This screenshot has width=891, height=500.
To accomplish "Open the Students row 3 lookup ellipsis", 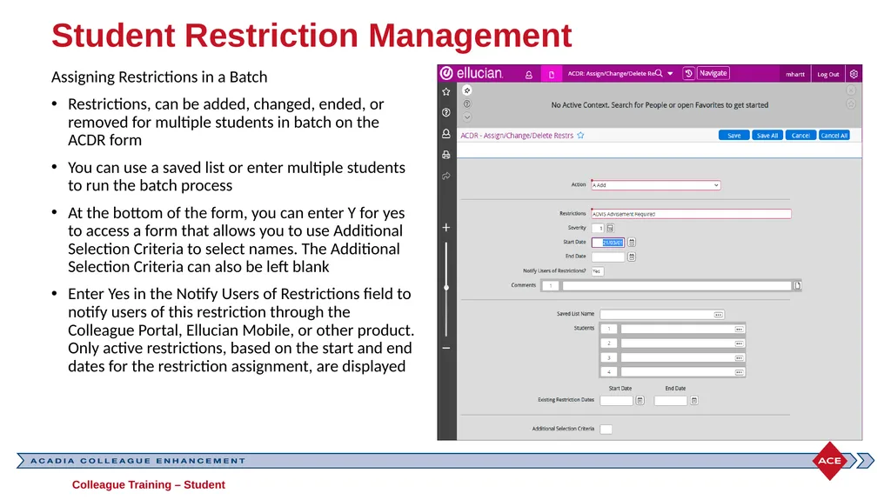I will (x=739, y=358).
